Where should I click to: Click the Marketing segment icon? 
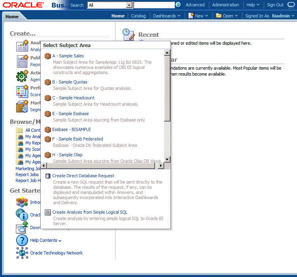click(22, 106)
